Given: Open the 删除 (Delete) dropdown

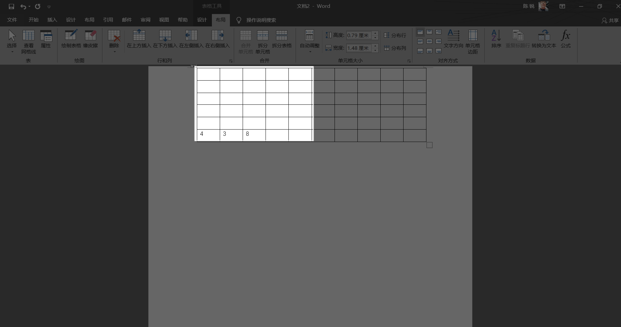Looking at the screenshot, I should [x=114, y=42].
